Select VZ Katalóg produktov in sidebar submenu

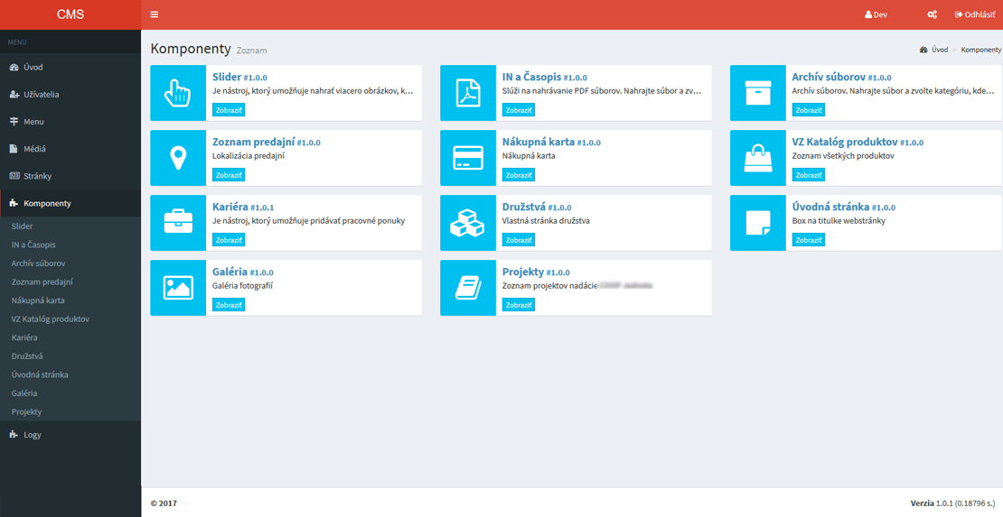click(x=50, y=319)
